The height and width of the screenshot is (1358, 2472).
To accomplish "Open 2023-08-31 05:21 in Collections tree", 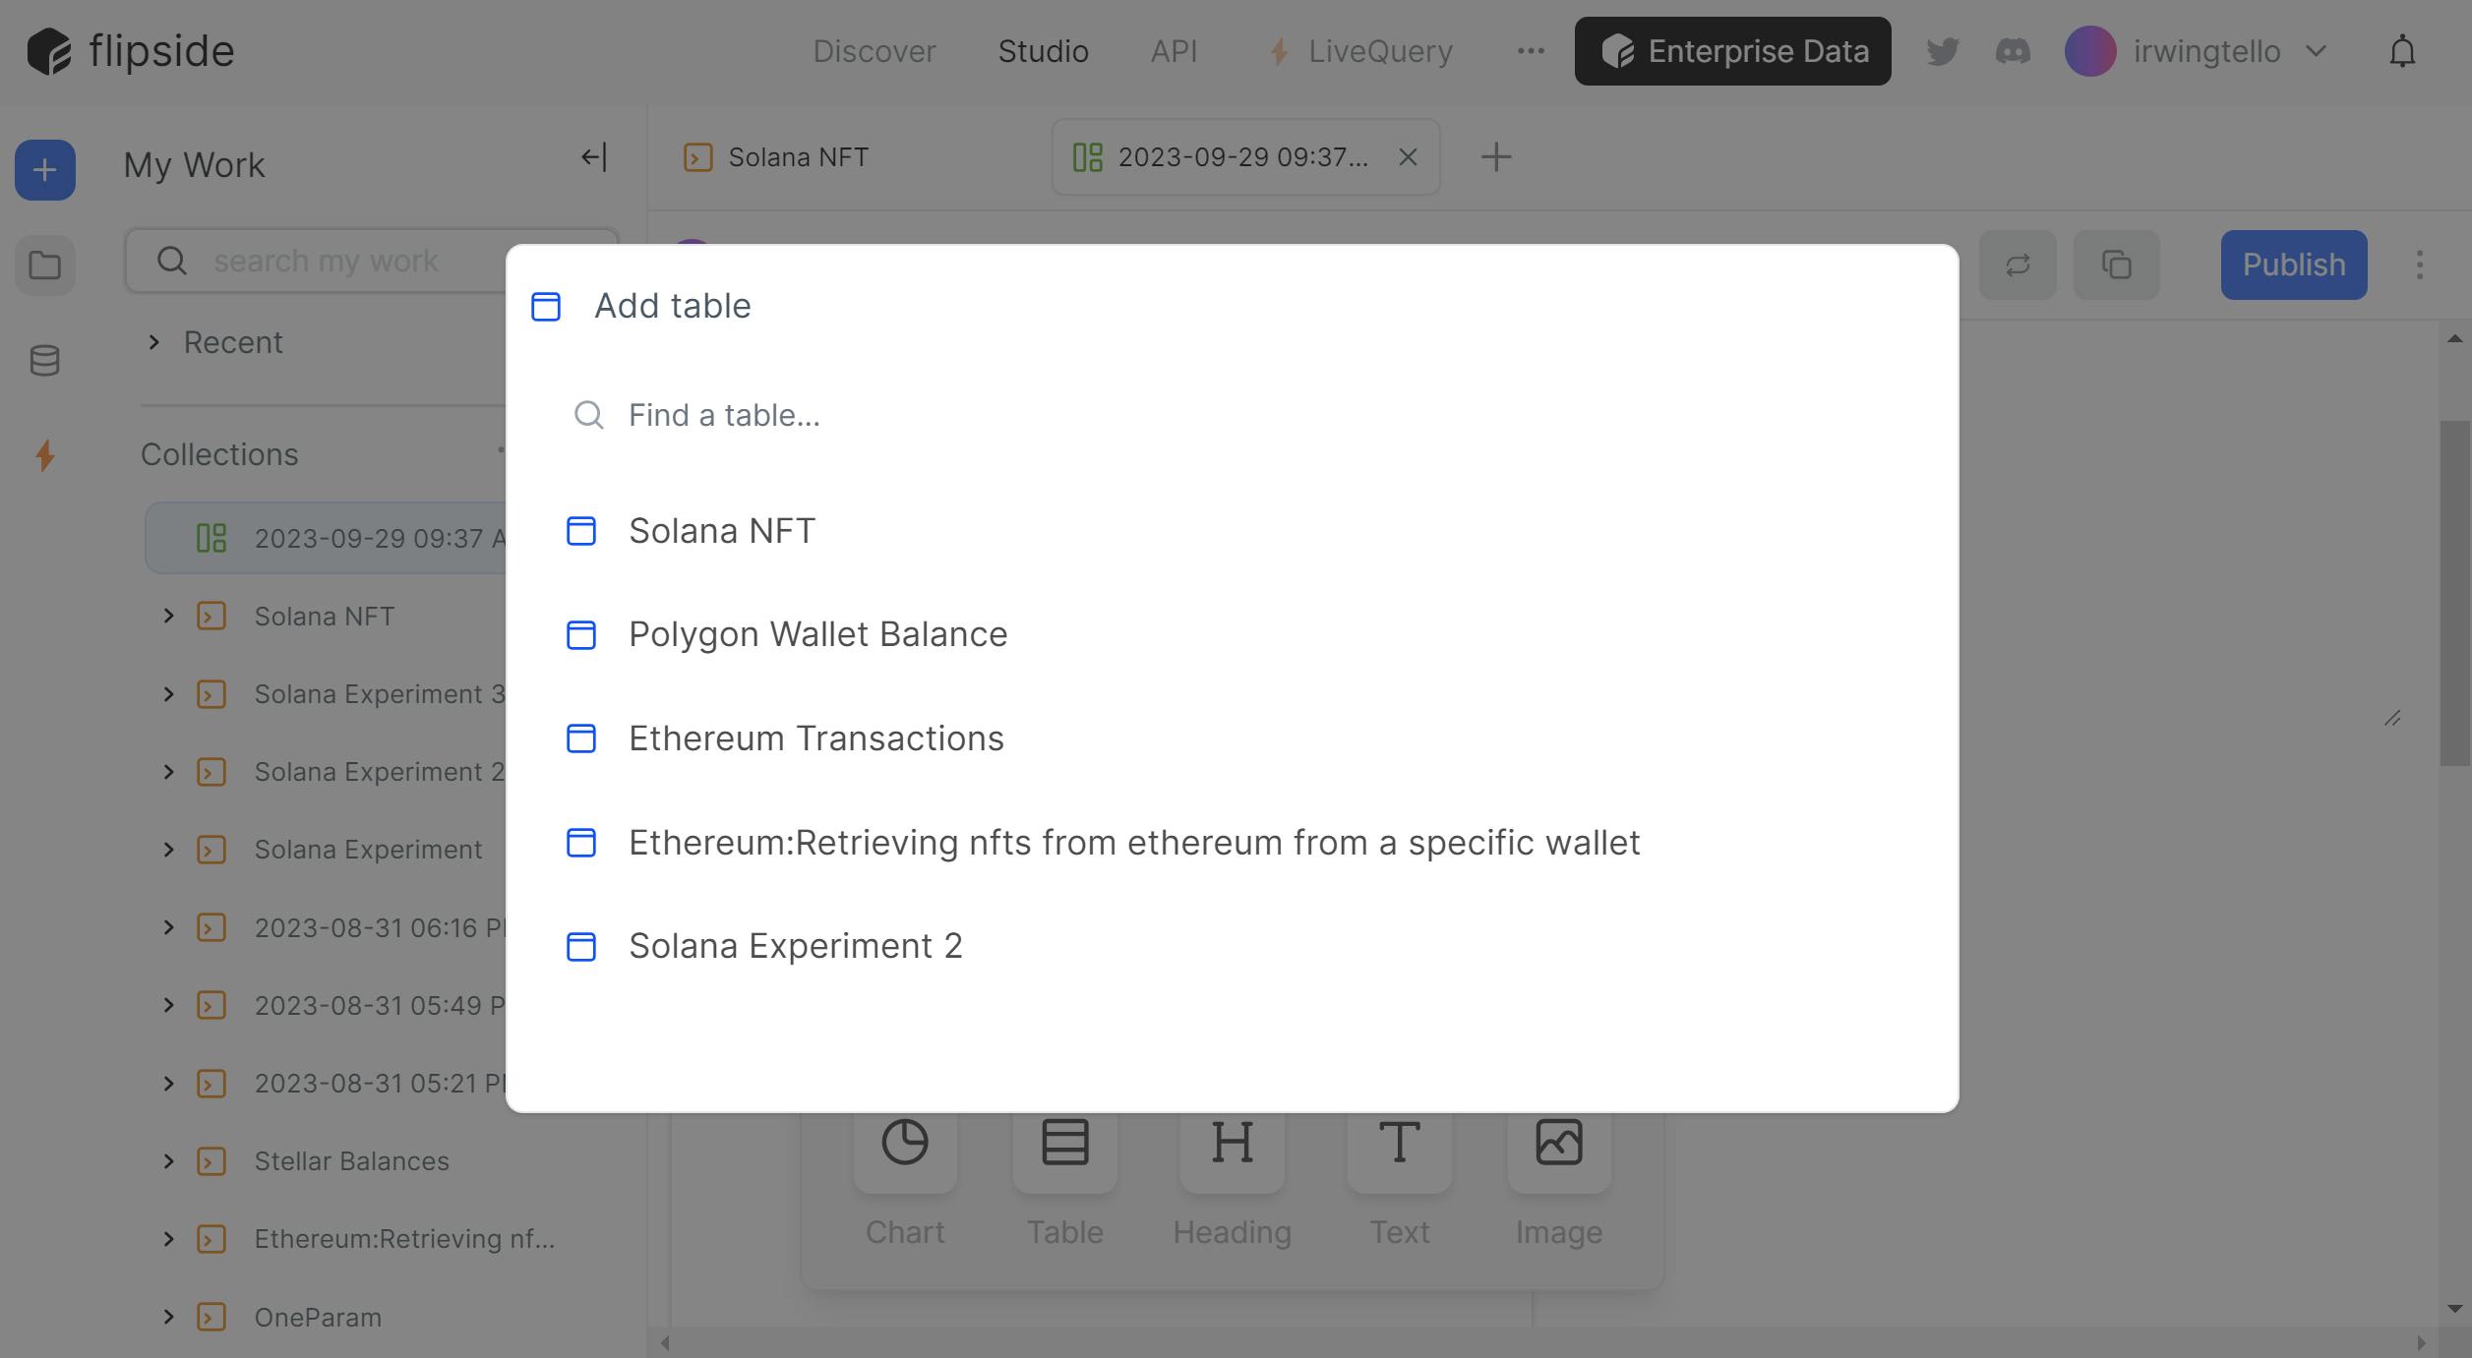I will [x=380, y=1084].
